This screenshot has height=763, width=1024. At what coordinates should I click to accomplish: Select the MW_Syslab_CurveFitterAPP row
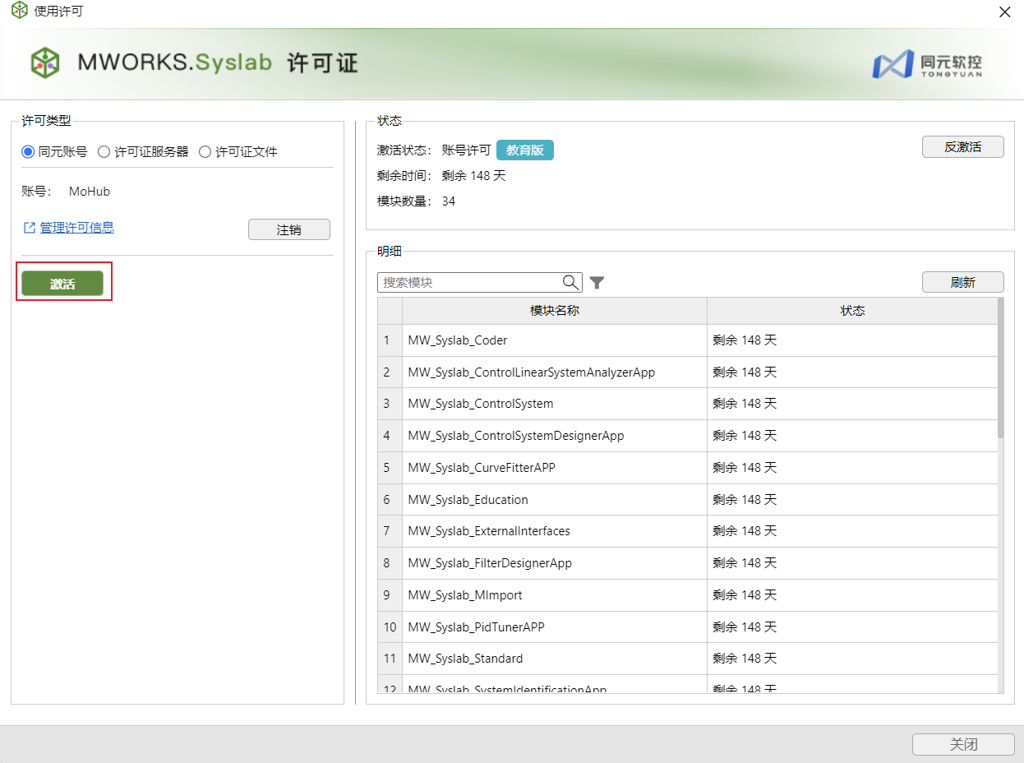[x=687, y=468]
